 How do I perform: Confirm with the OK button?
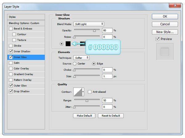click(165, 17)
